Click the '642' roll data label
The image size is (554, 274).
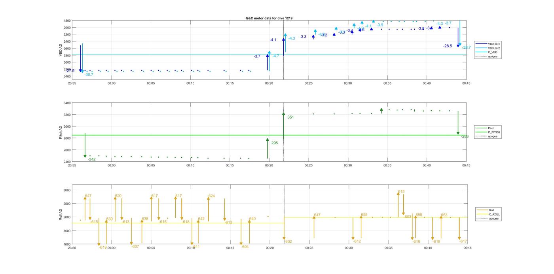click(201, 219)
